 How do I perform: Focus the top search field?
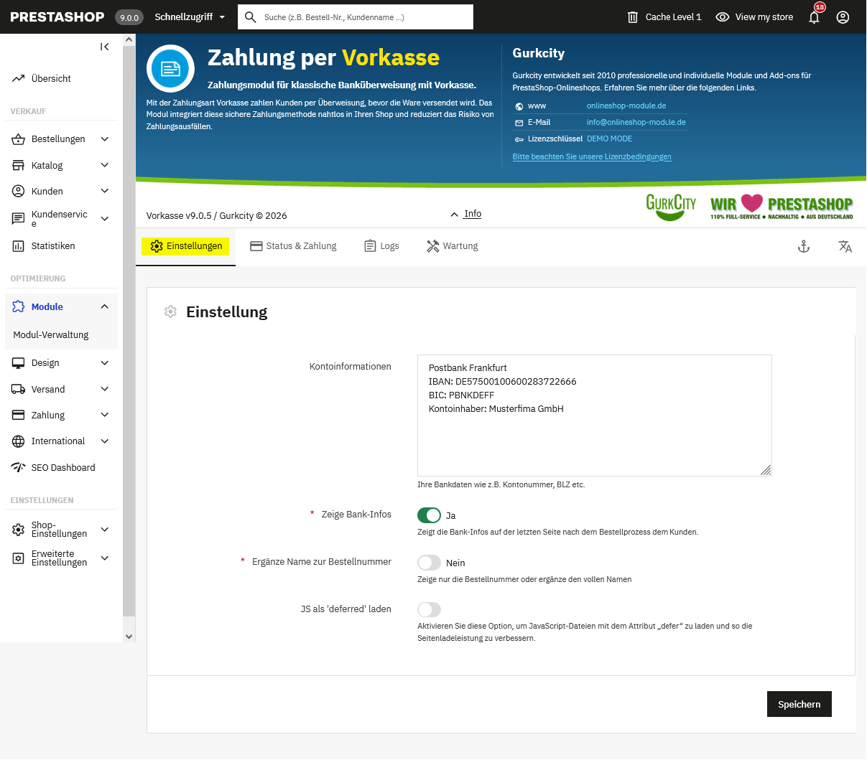[356, 17]
